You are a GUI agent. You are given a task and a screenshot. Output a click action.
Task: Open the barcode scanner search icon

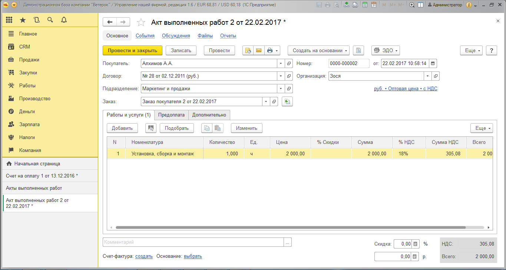pos(151,128)
